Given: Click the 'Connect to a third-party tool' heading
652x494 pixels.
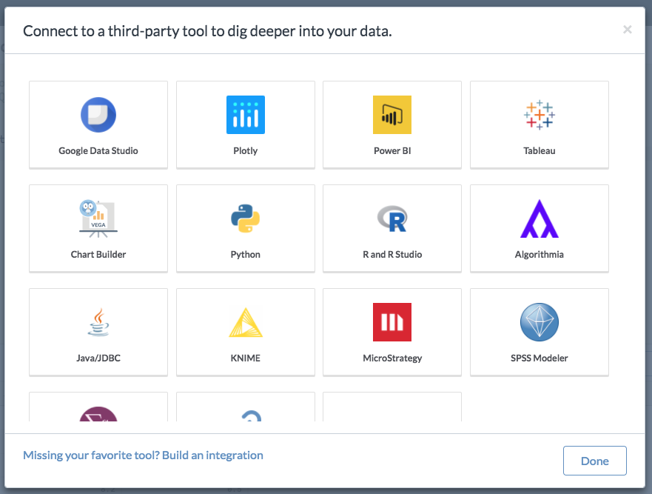Looking at the screenshot, I should [x=207, y=31].
